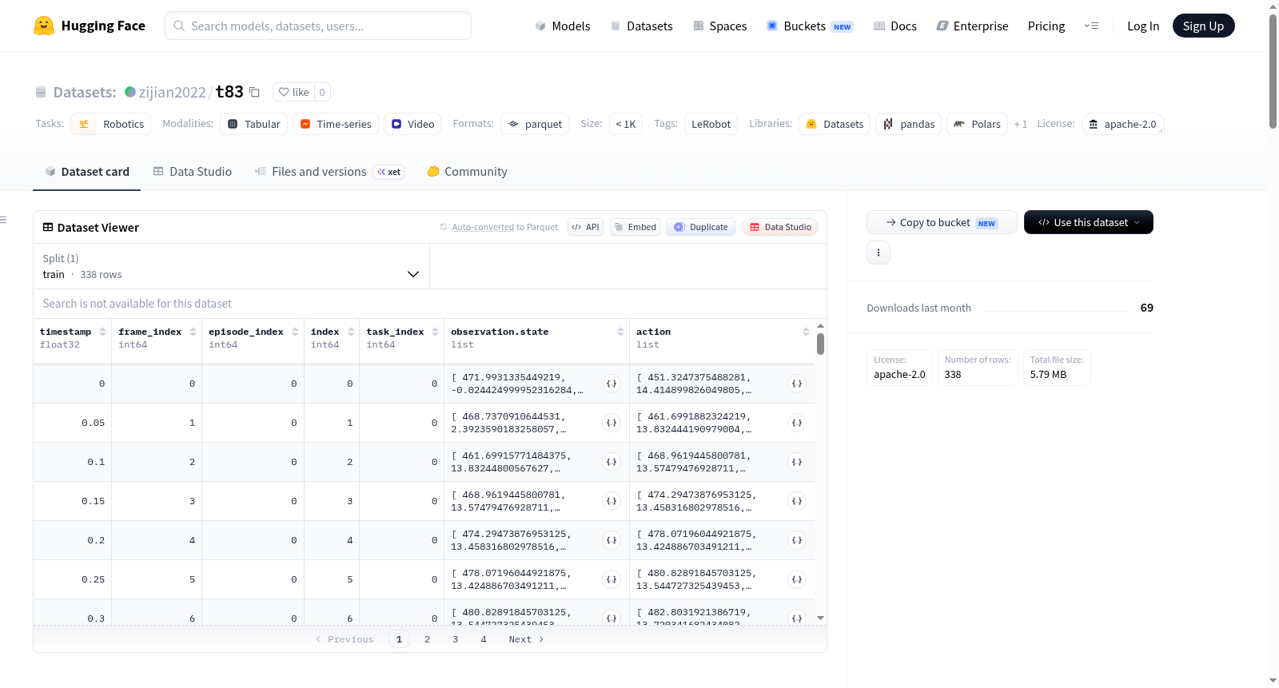1279x688 pixels.
Task: Filter by the Time-series modality tag
Action: coord(335,124)
